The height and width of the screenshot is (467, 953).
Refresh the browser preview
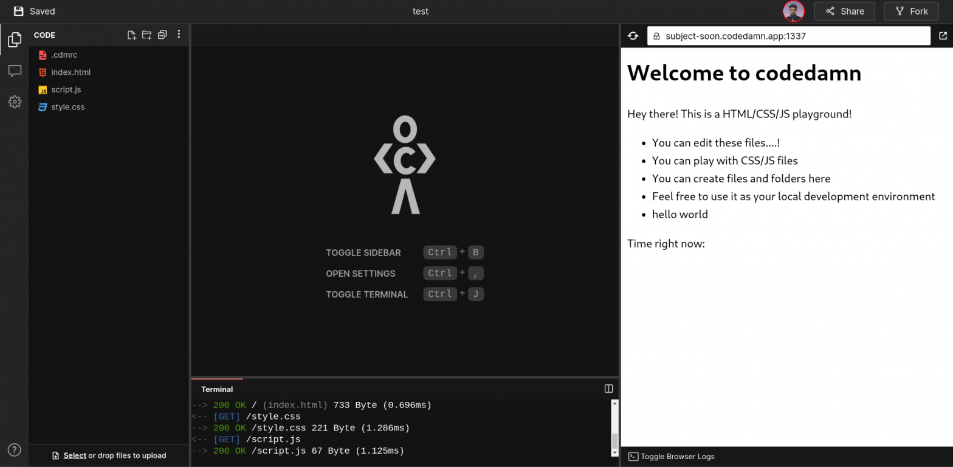633,36
